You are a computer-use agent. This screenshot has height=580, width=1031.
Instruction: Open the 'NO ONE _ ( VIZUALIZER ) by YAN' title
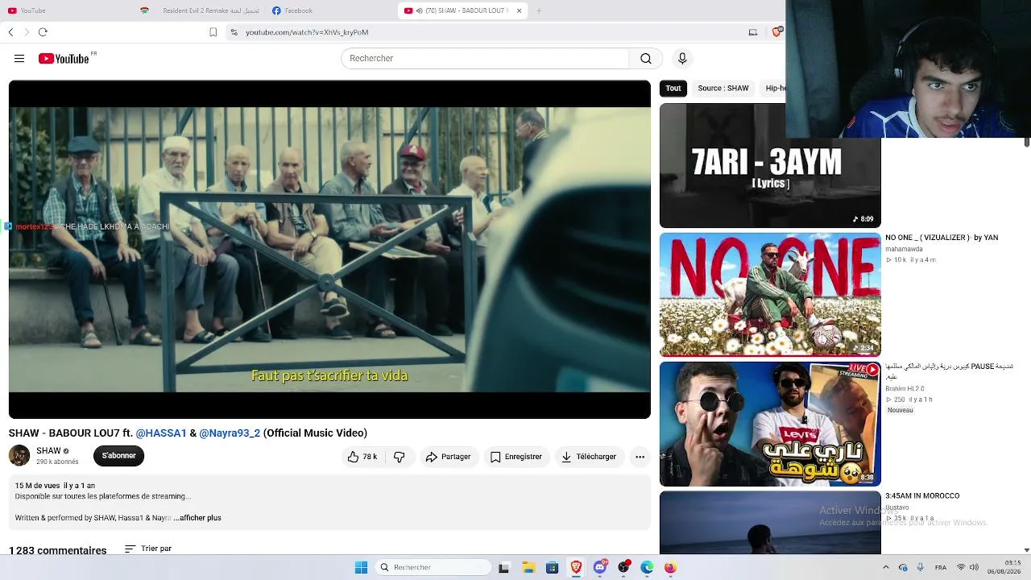coord(942,238)
